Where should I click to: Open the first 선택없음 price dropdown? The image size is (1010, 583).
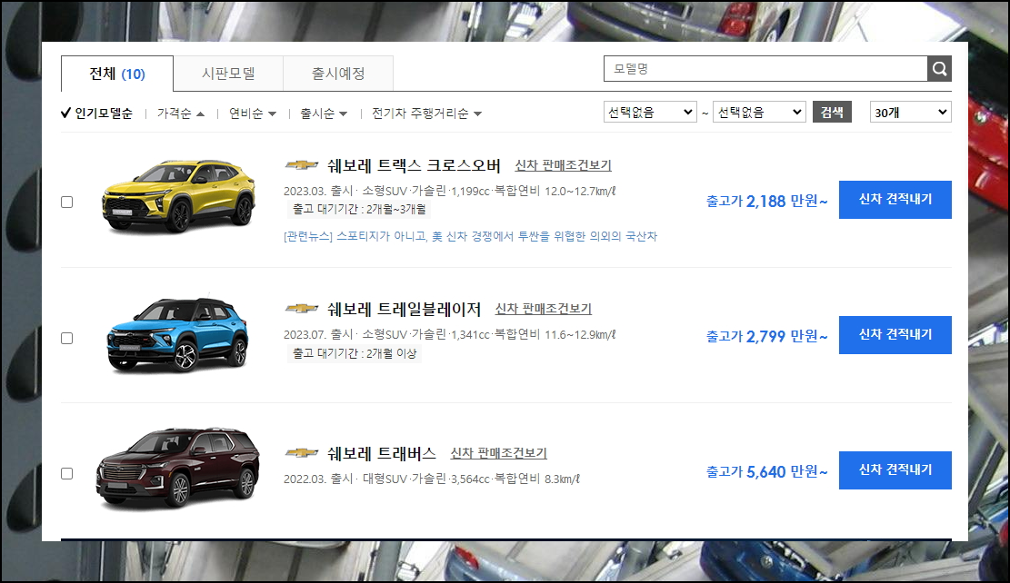(650, 112)
